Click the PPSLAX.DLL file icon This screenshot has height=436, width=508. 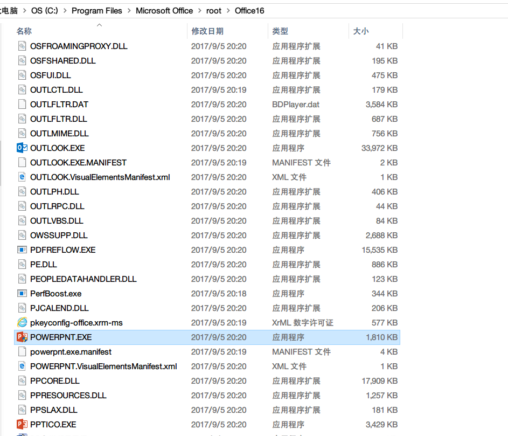[22, 410]
